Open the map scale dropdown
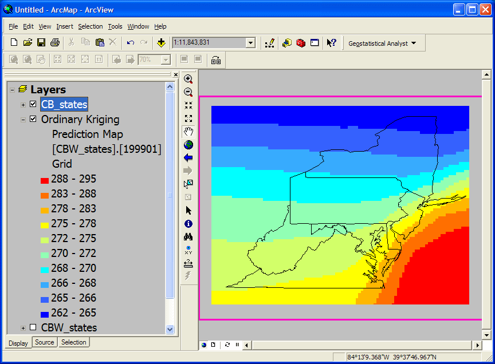 [250, 43]
